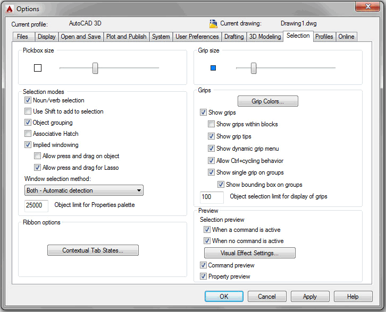Open Contextual Tab States settings

tap(93, 250)
